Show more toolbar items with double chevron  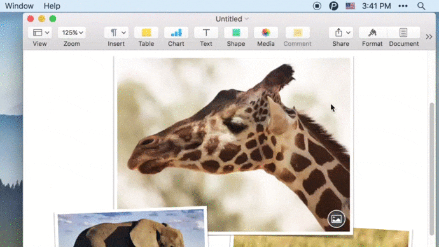pos(429,37)
